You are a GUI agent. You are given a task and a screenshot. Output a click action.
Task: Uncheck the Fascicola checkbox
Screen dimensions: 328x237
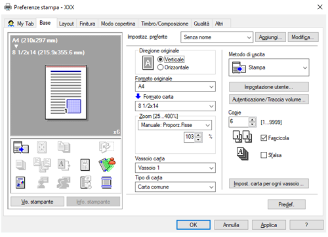tap(264, 138)
